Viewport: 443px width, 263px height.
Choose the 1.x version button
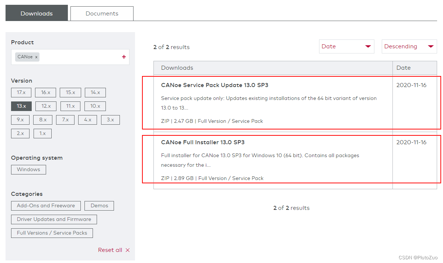pos(42,134)
